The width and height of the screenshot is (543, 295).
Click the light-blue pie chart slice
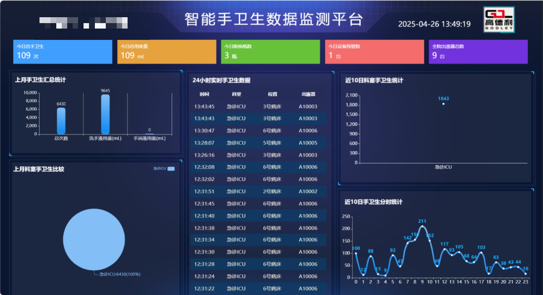(94, 239)
